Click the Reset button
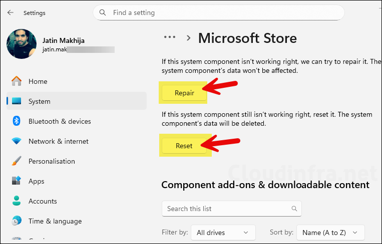The height and width of the screenshot is (244, 382). pyautogui.click(x=184, y=146)
